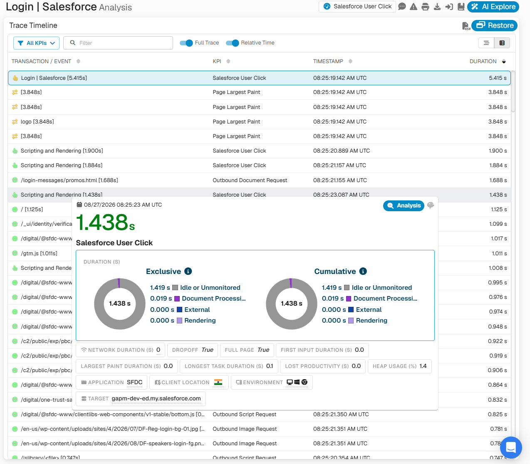Viewport: 530px width, 464px height.
Task: Click the DROPOFF True metric
Action: (193, 350)
